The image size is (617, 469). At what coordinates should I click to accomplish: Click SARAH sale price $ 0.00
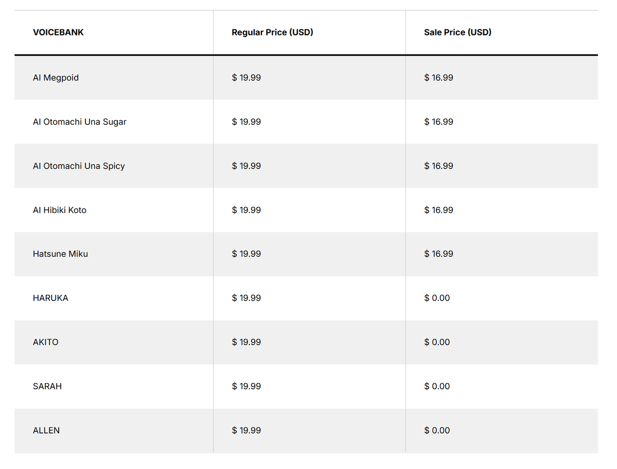pyautogui.click(x=437, y=386)
